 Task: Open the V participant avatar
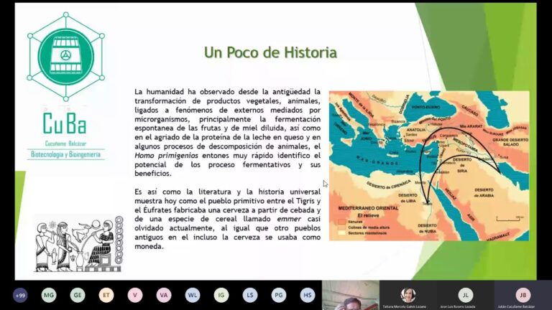point(135,295)
